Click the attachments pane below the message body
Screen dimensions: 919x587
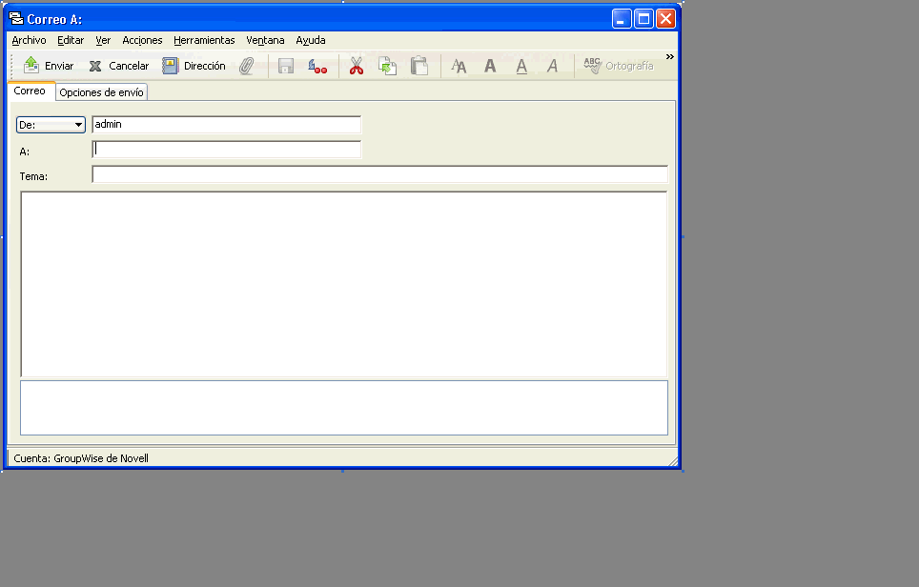(344, 408)
